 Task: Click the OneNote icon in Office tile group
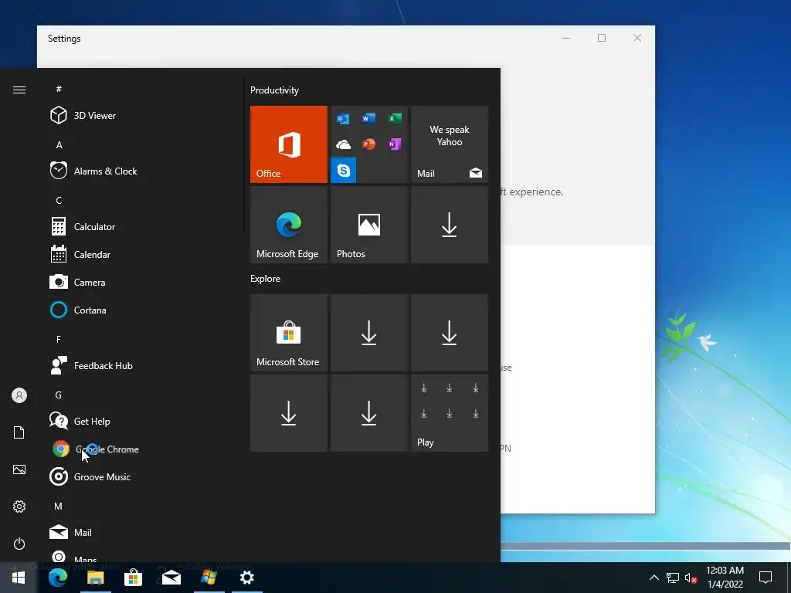tap(395, 144)
